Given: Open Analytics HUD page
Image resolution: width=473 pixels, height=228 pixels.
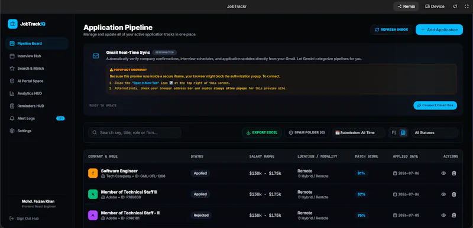Looking at the screenshot, I should (x=37, y=93).
